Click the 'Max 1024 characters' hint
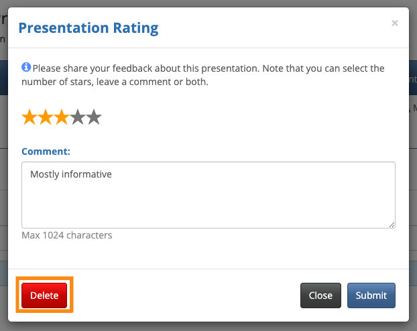The image size is (417, 331). (x=66, y=235)
